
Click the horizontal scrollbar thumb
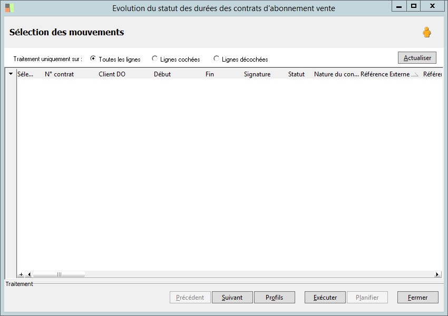[x=59, y=274]
